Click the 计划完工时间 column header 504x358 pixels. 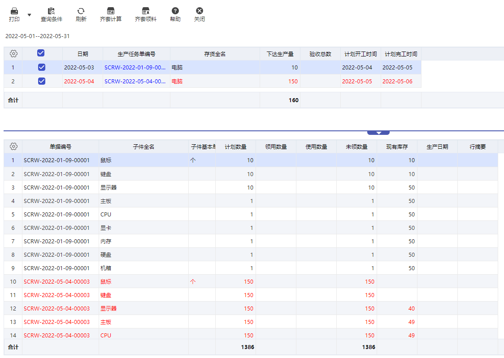click(x=401, y=54)
